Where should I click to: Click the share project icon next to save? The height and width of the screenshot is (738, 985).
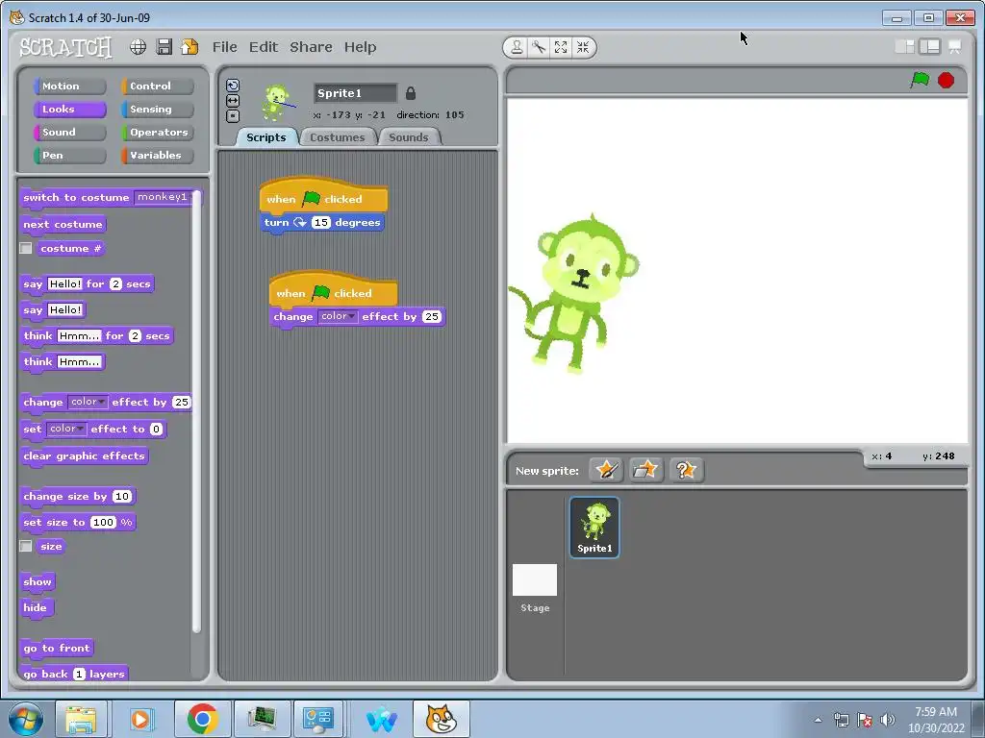coord(189,47)
